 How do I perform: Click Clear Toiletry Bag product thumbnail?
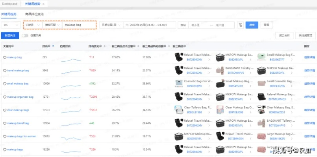tap(179, 110)
